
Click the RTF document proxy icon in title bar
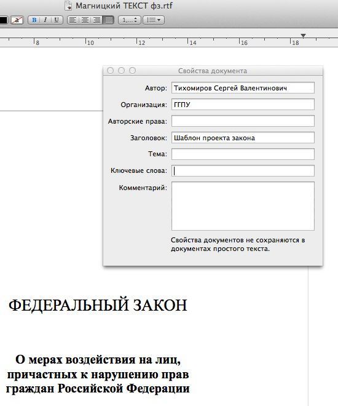click(68, 6)
